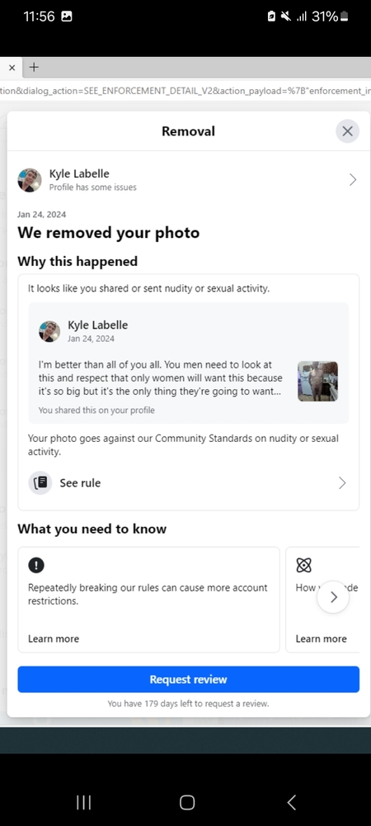Expand Kyle Labelle profile issues chevron

click(x=353, y=180)
